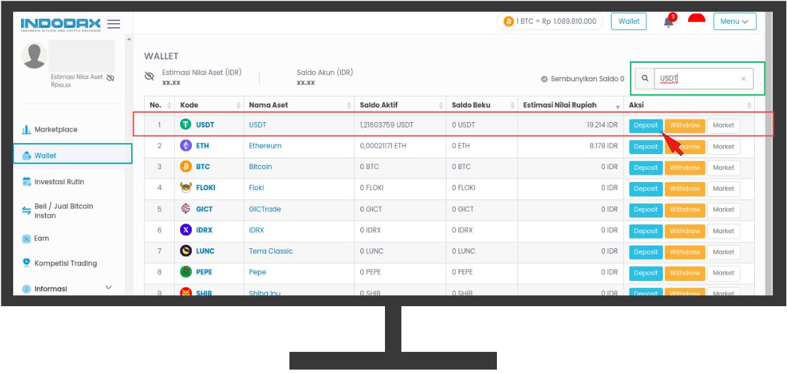Viewport: 787px width, 373px height.
Task: Select Wallet in the sidebar
Action: tap(73, 155)
